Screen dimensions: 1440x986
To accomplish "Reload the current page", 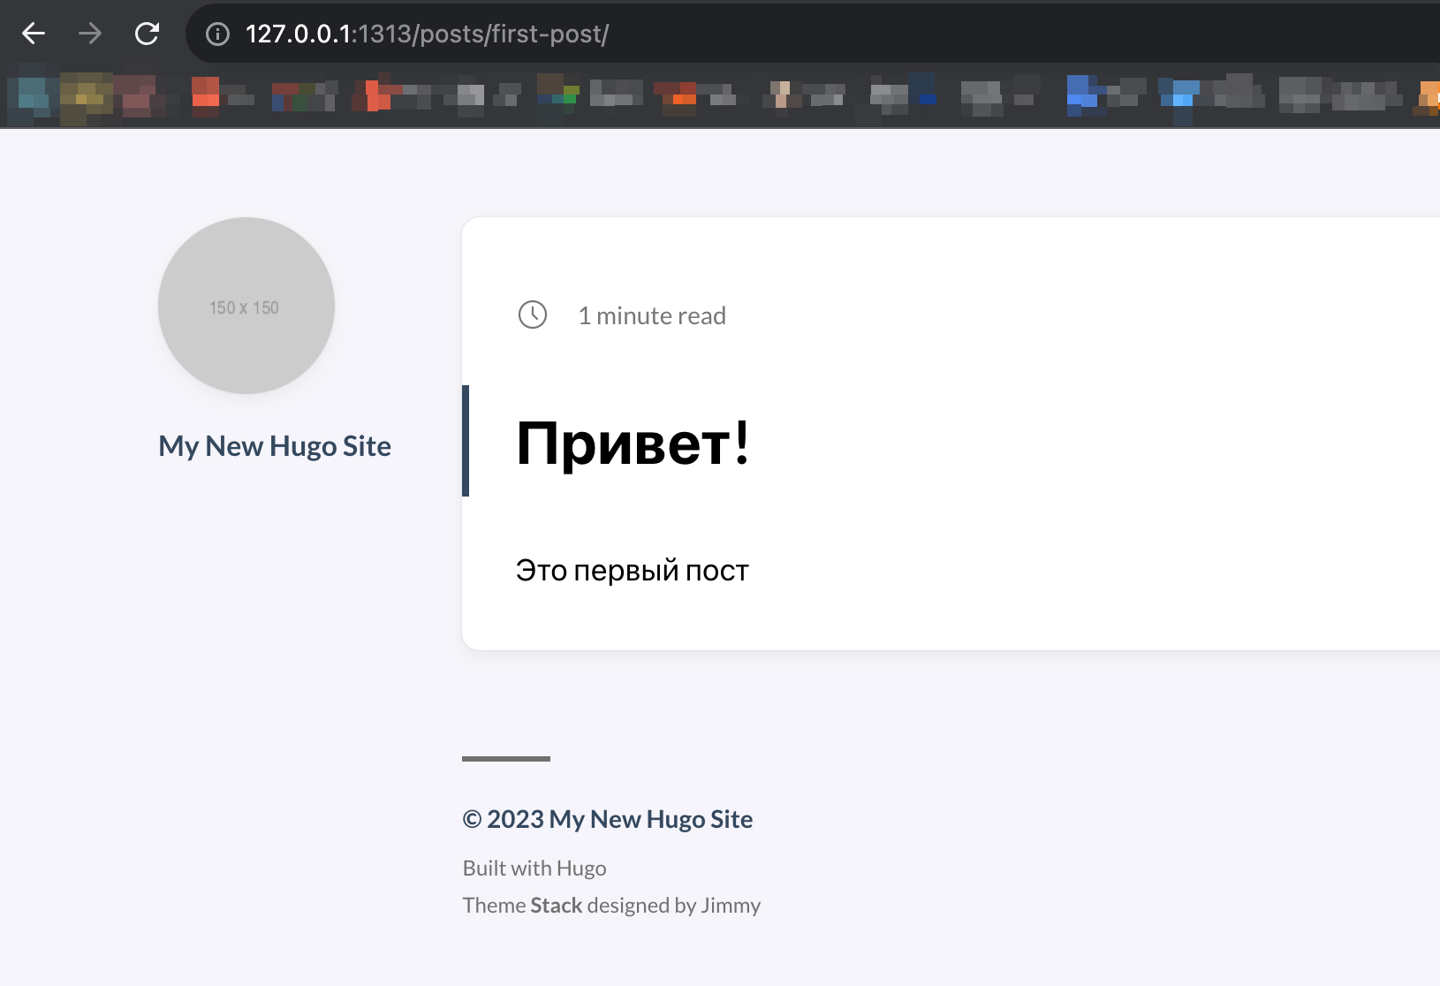I will (x=147, y=34).
